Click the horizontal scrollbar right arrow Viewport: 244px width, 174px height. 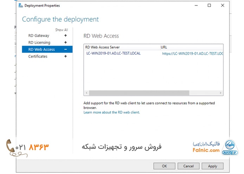(x=221, y=93)
